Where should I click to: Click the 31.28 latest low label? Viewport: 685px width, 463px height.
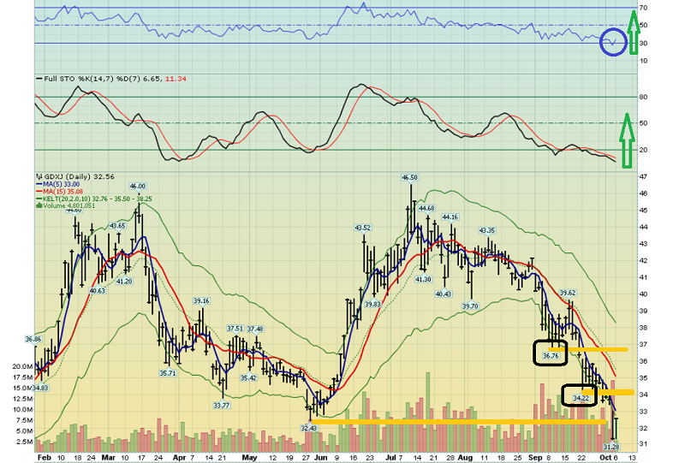coord(611,447)
